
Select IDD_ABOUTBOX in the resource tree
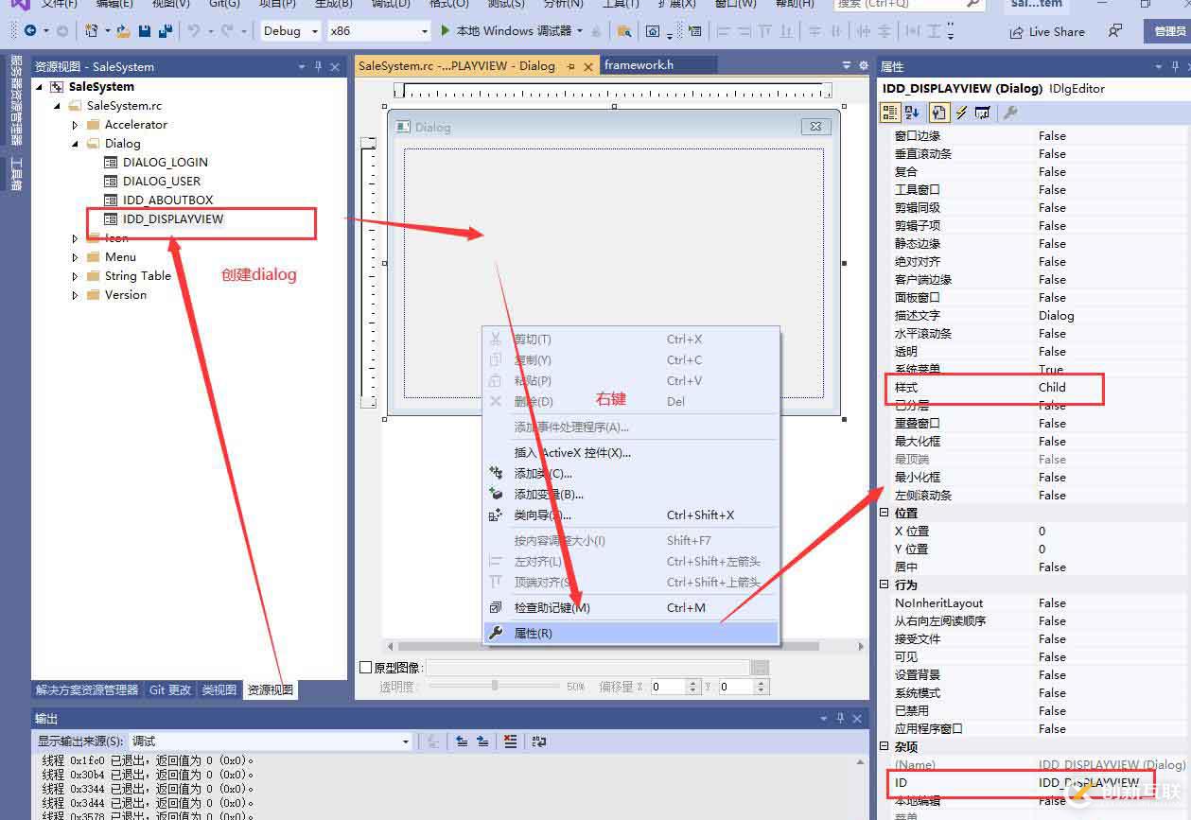point(167,201)
